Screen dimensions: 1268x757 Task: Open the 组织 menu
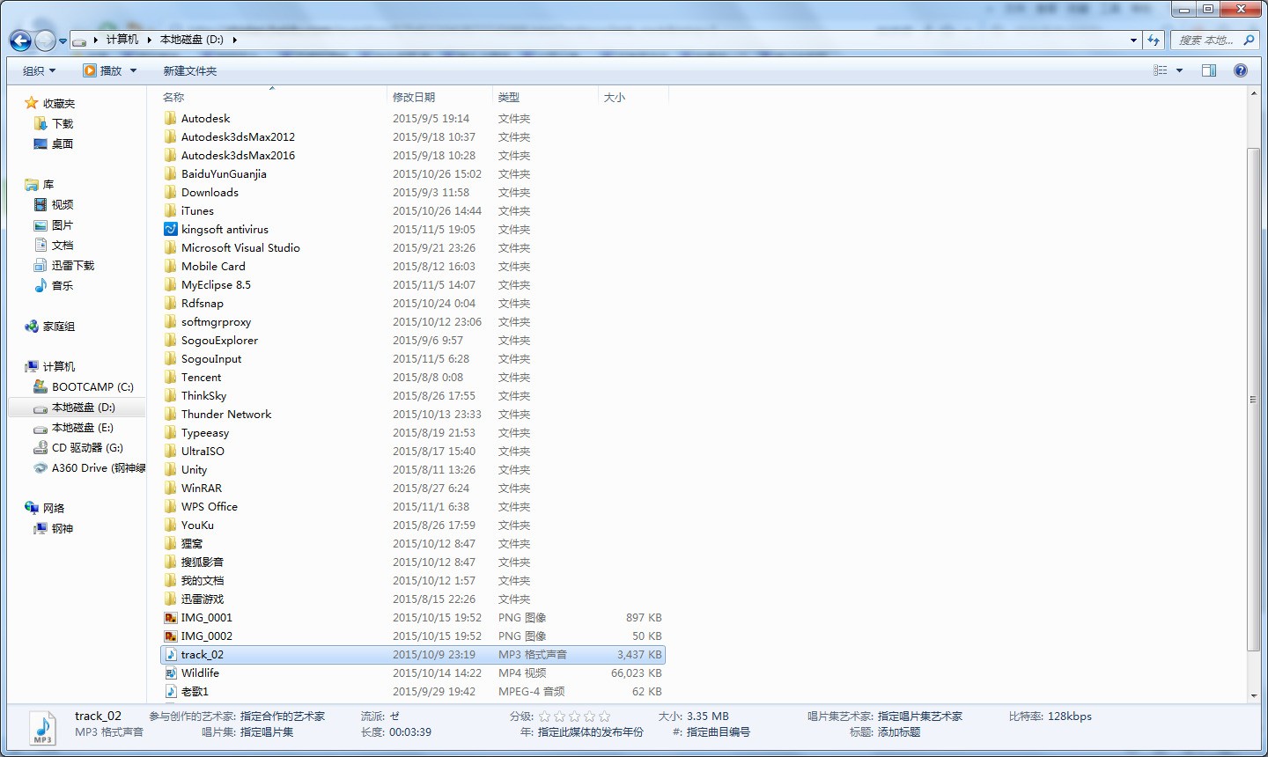click(x=39, y=70)
